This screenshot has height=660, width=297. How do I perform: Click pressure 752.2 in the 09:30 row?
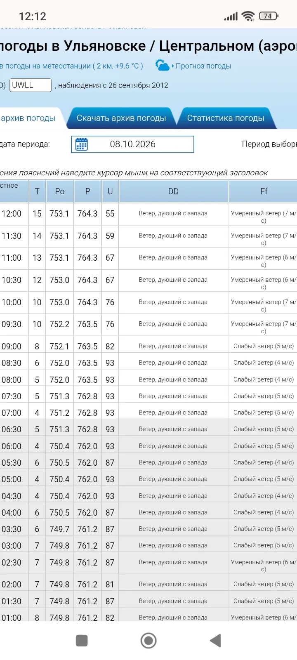[x=60, y=324]
